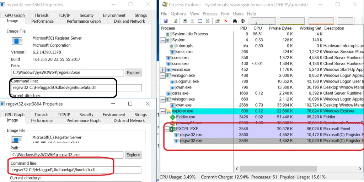Click Explore button in 3860 Properties
The image size is (364, 182).
click(134, 73)
